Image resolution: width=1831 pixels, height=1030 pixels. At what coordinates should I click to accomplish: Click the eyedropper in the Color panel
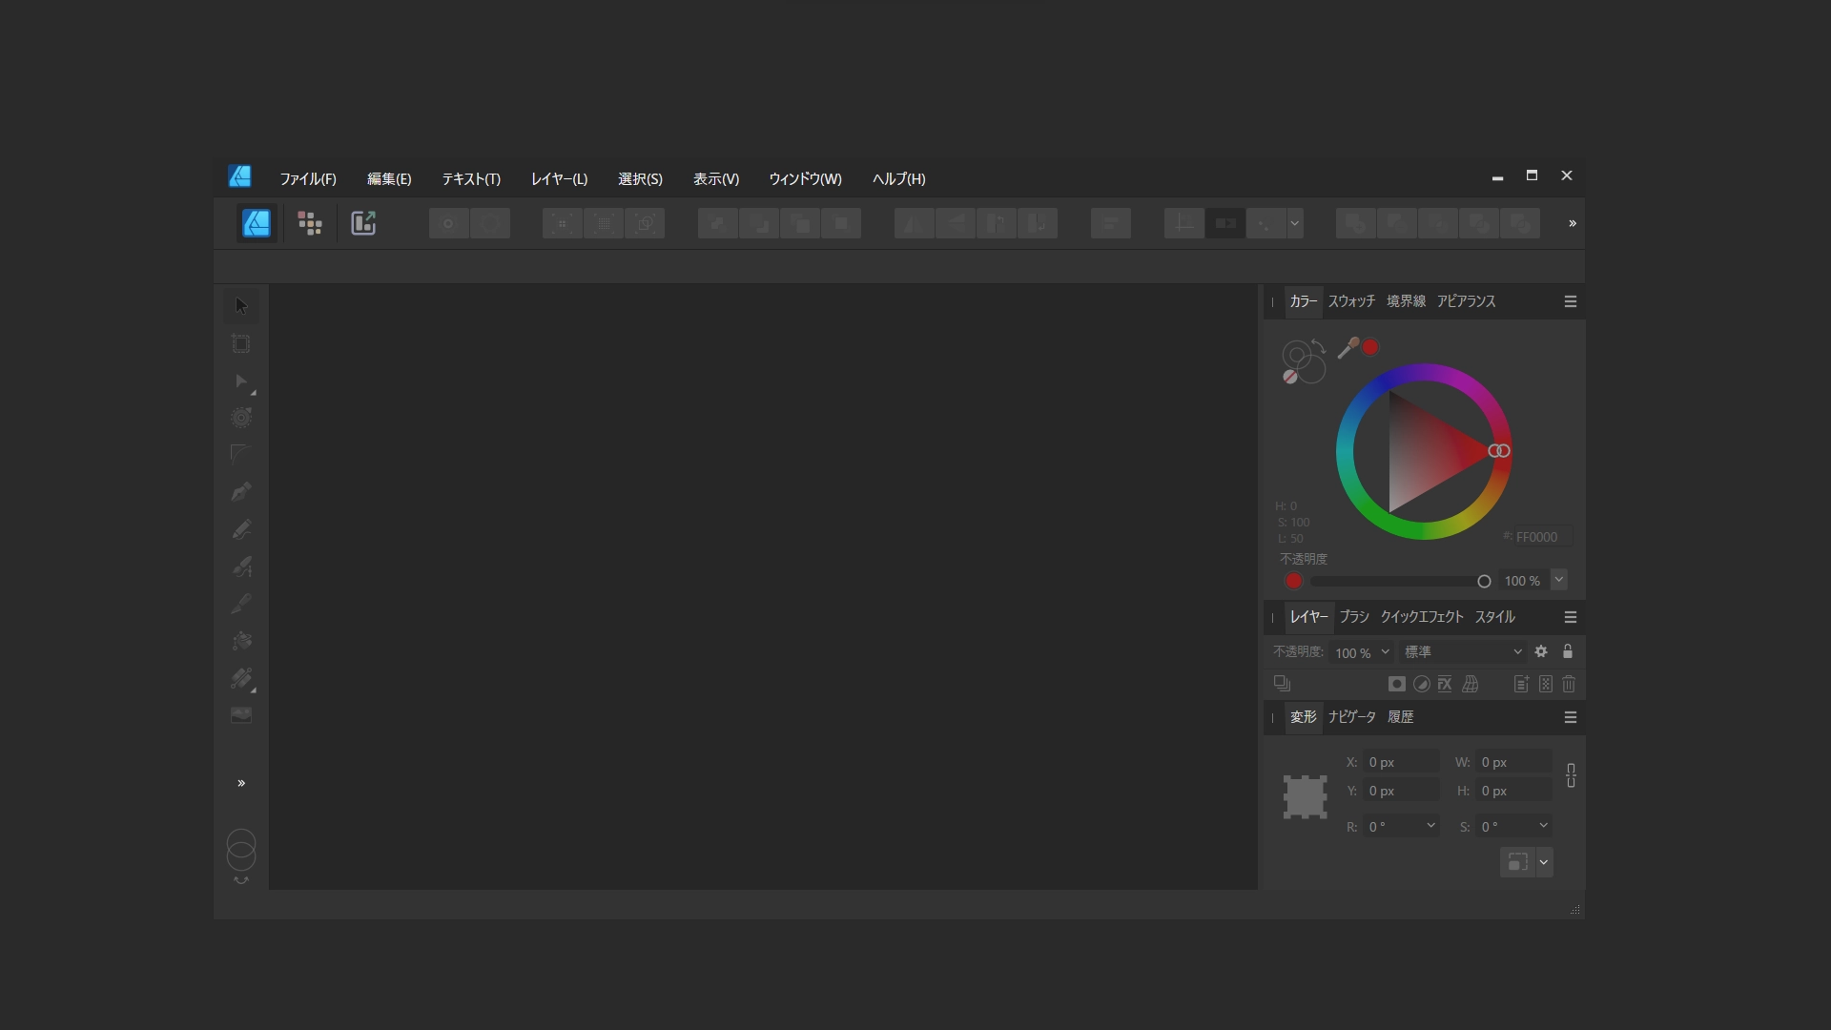(1348, 347)
